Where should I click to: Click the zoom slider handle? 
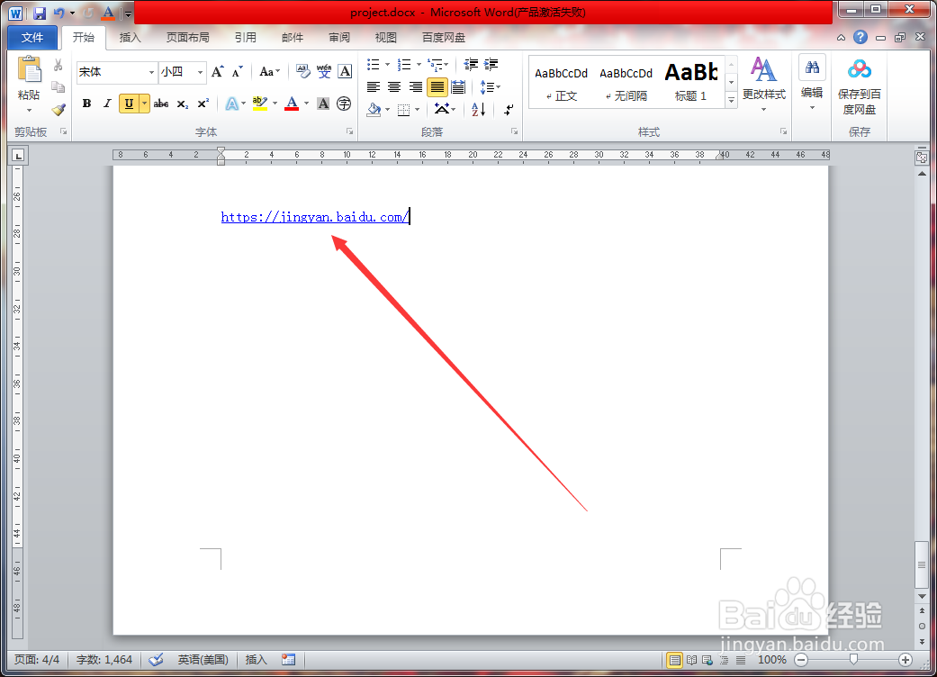(853, 660)
